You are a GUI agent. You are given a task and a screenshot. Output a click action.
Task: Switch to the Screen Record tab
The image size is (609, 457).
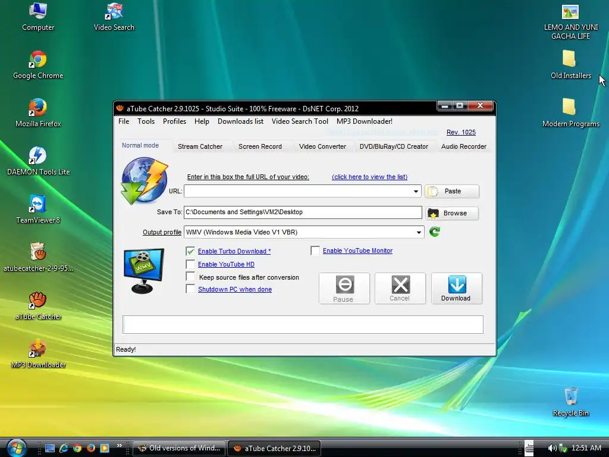click(260, 146)
